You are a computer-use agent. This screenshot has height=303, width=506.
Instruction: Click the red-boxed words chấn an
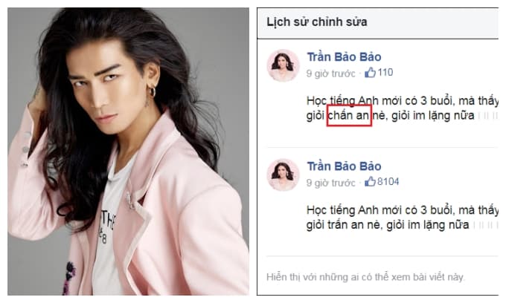[x=349, y=115]
